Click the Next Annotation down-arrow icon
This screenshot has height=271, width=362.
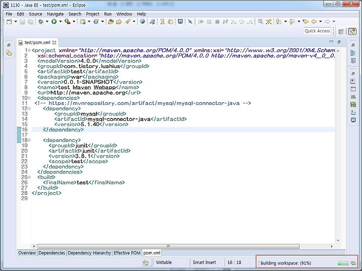tap(279, 22)
